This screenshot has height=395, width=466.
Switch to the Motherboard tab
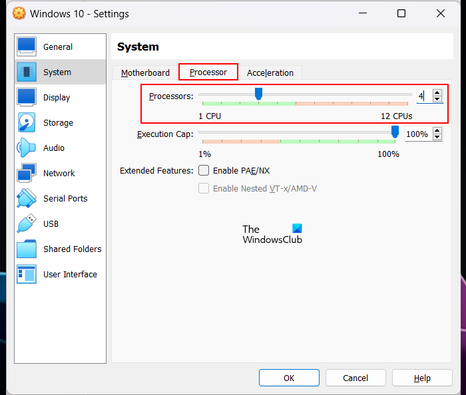(x=145, y=72)
